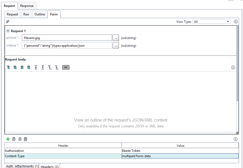Toggle the xs: prefix button
243x168 pixels.
[66, 67]
